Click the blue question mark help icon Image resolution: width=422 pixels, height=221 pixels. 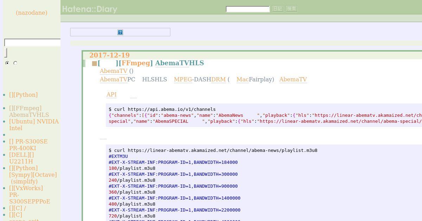tap(120, 32)
